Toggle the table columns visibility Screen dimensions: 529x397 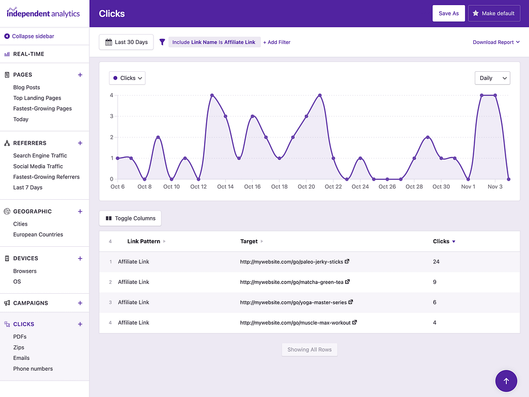(130, 218)
